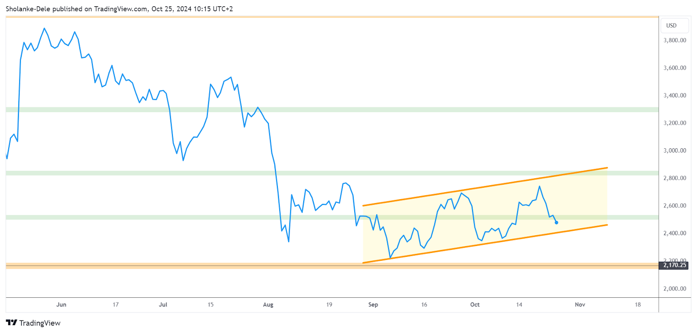
Task: Click the Sep date label
Action: click(x=373, y=305)
